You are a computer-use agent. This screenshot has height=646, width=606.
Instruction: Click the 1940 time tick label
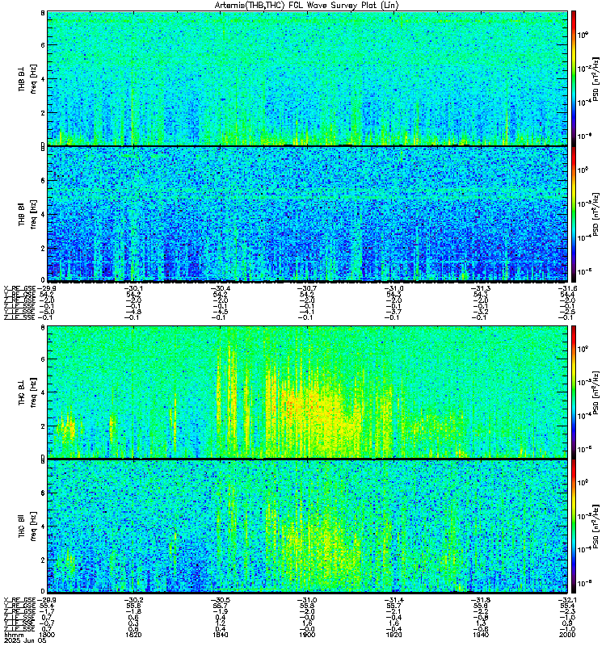pos(481,635)
